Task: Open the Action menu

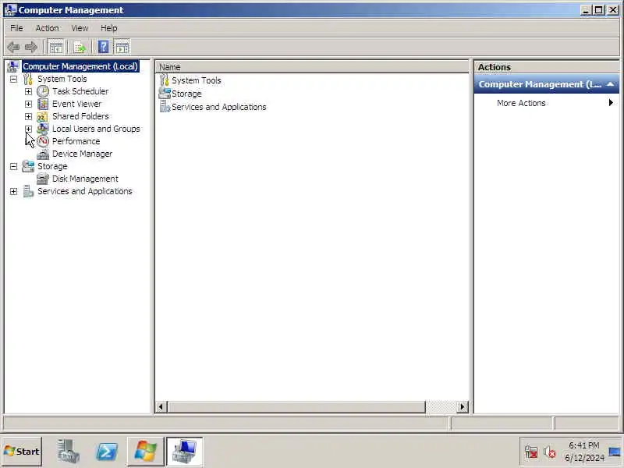Action: pos(48,28)
